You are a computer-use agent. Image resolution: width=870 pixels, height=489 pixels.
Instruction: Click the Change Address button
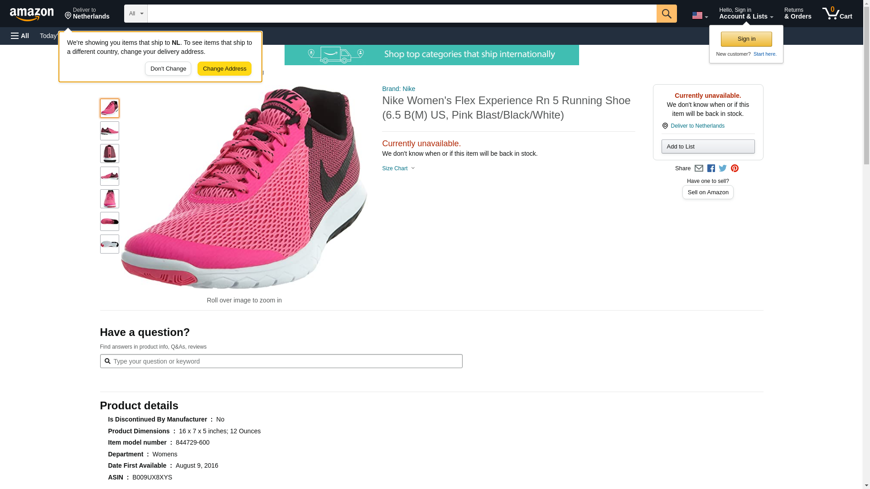point(224,69)
